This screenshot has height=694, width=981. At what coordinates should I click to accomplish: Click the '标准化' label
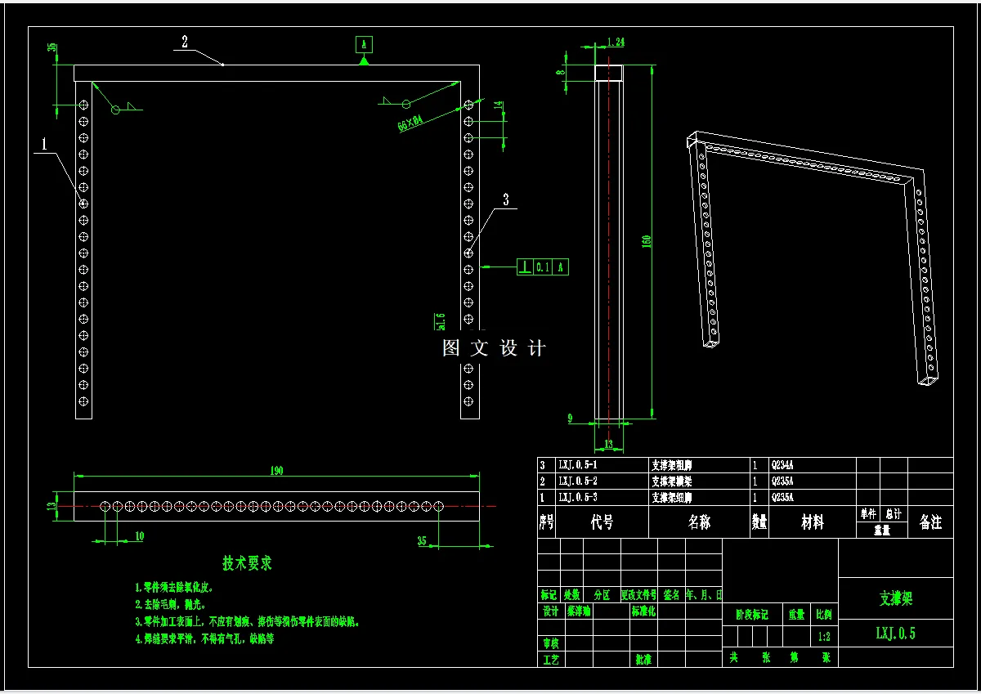tap(643, 611)
